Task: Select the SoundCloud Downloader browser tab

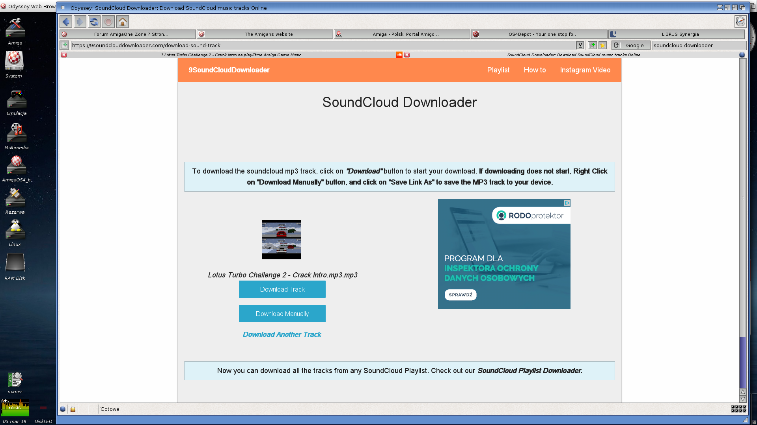Action: (x=574, y=55)
